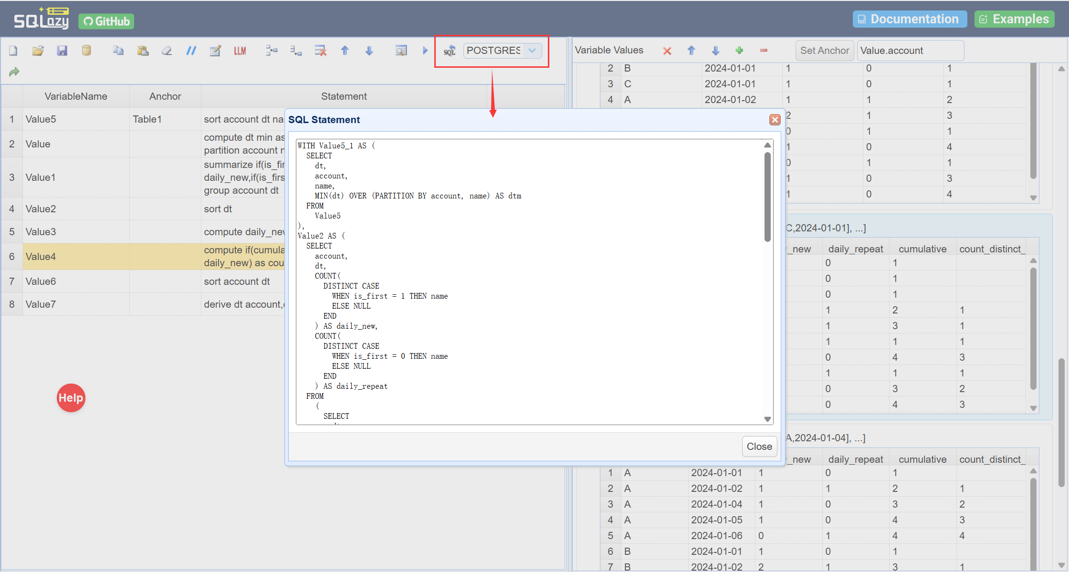The image size is (1069, 572).
Task: Click the red Help button
Action: pos(71,398)
